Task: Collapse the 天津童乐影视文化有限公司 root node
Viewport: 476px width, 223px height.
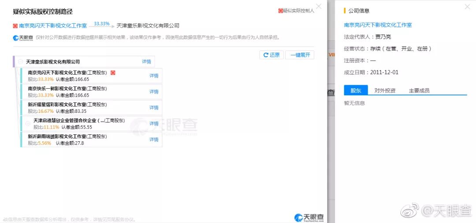Action: click(x=20, y=61)
